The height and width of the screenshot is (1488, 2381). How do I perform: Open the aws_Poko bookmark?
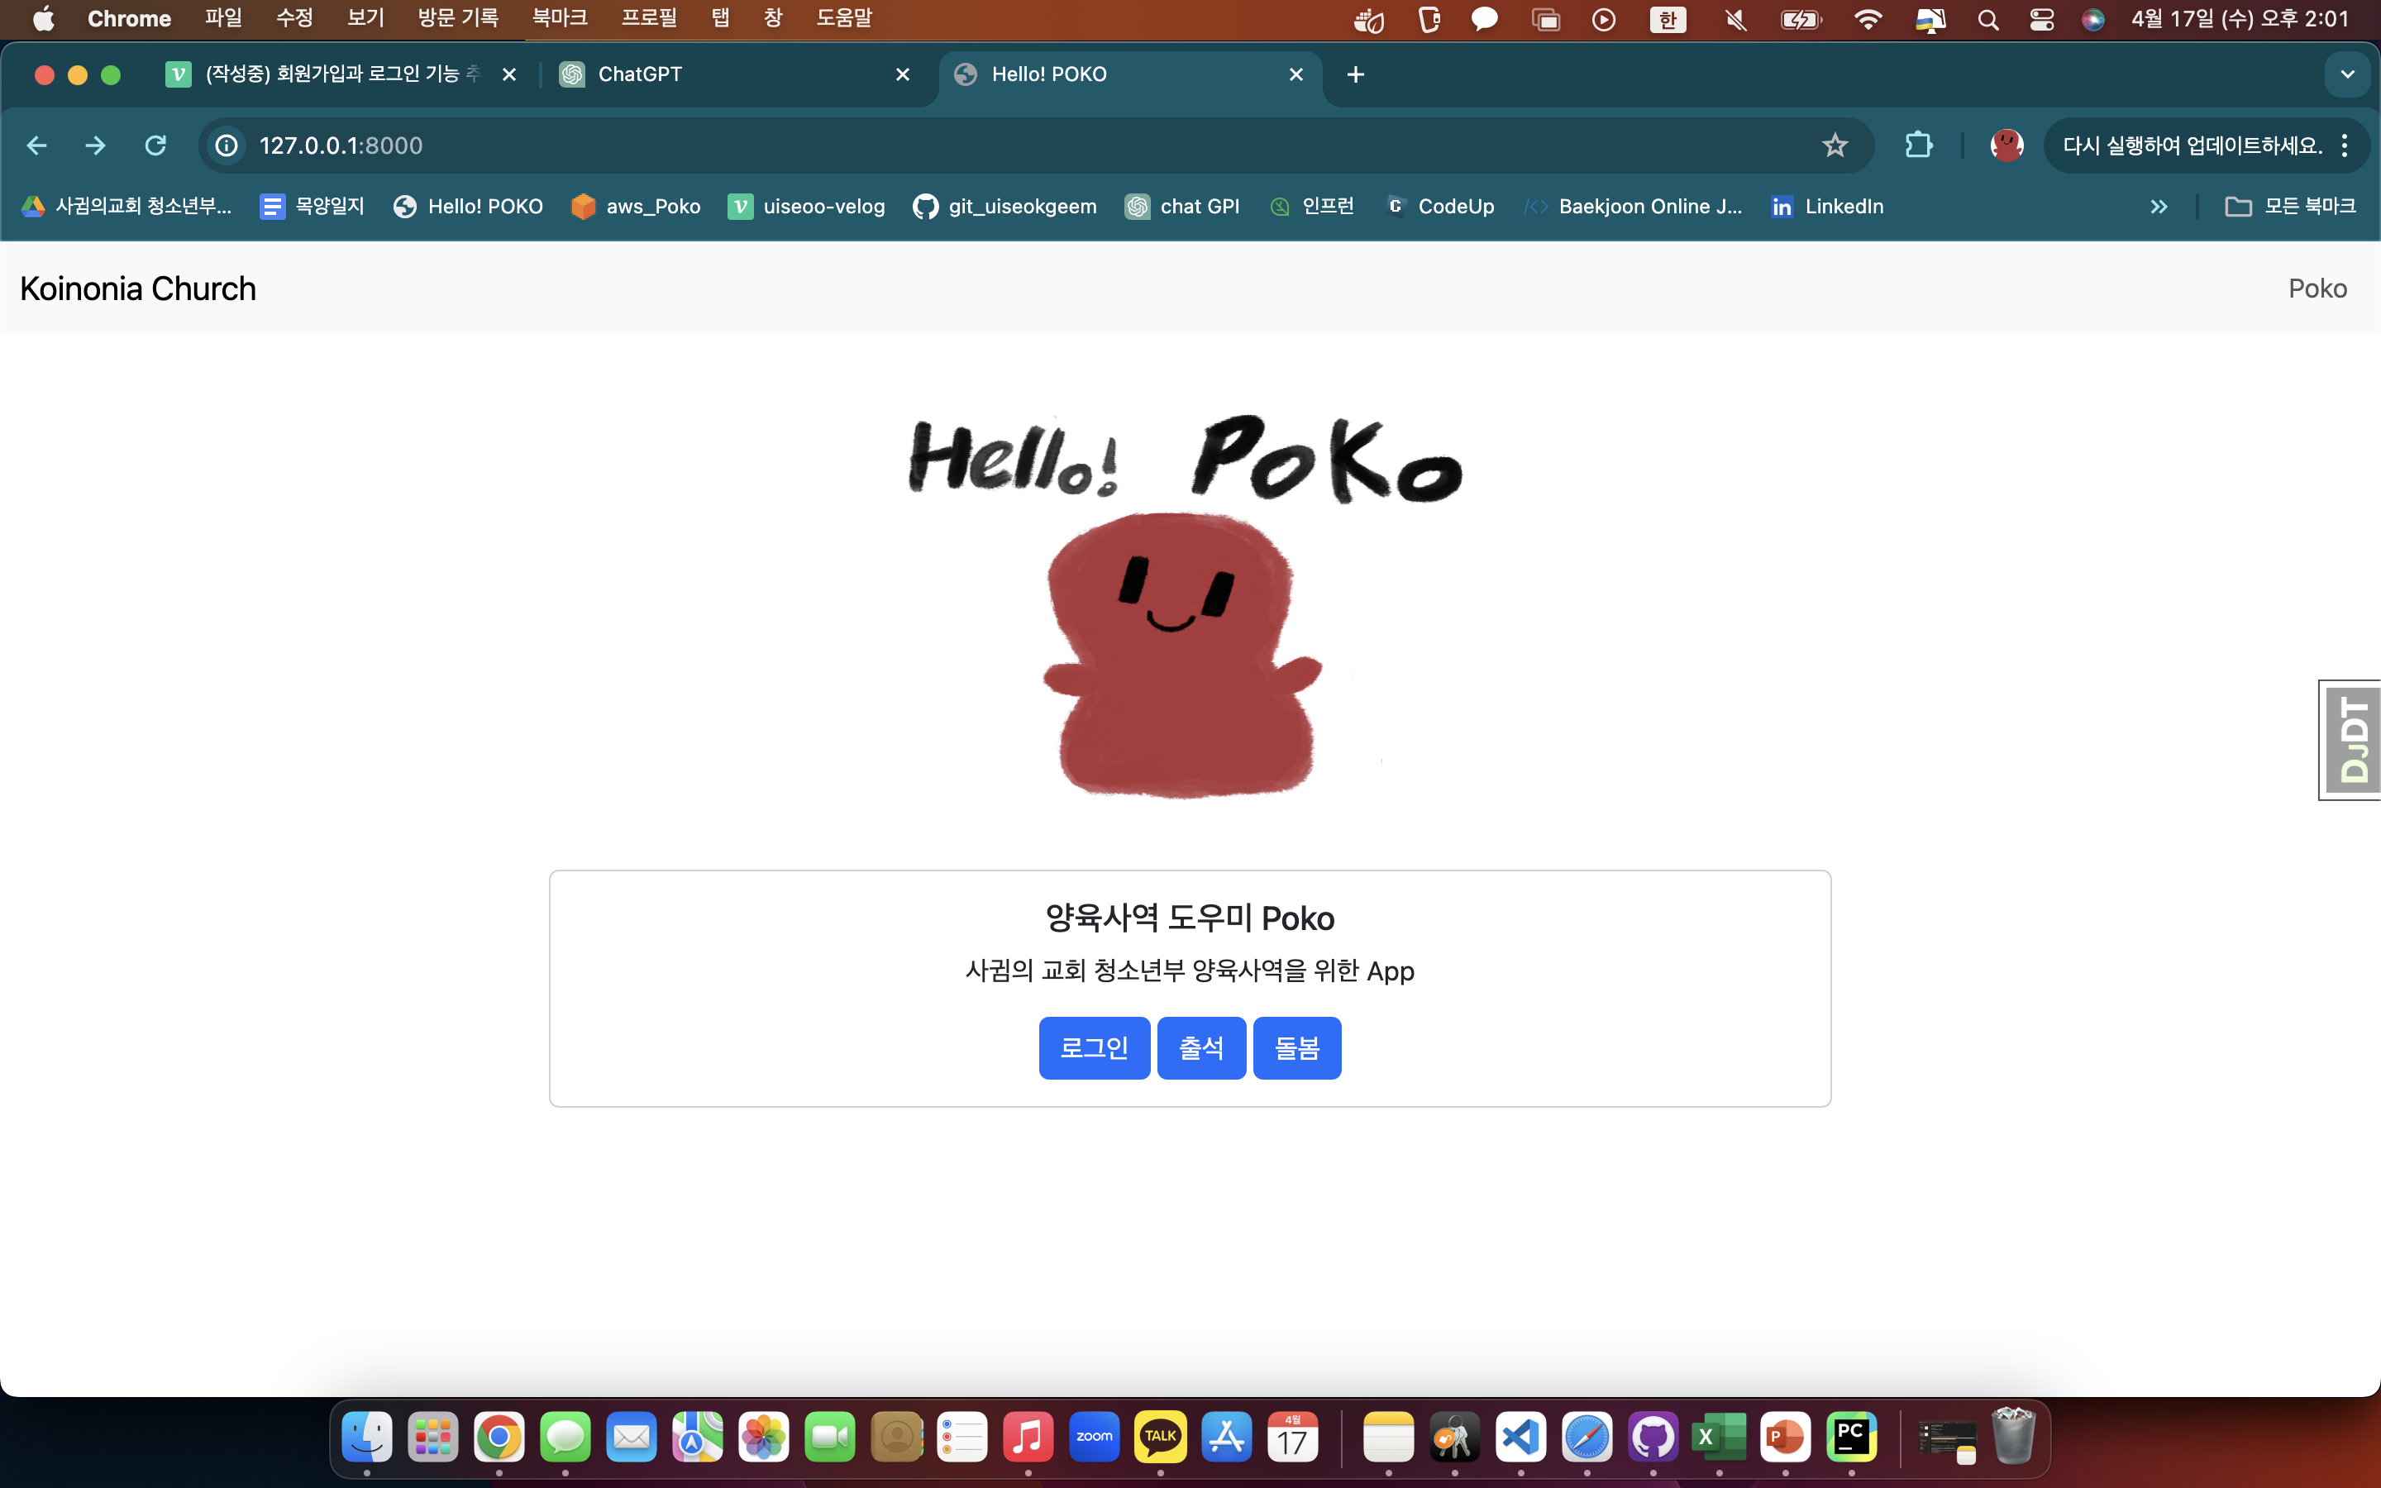click(636, 207)
